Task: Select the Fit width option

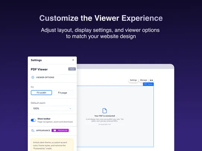Action: [x=41, y=93]
